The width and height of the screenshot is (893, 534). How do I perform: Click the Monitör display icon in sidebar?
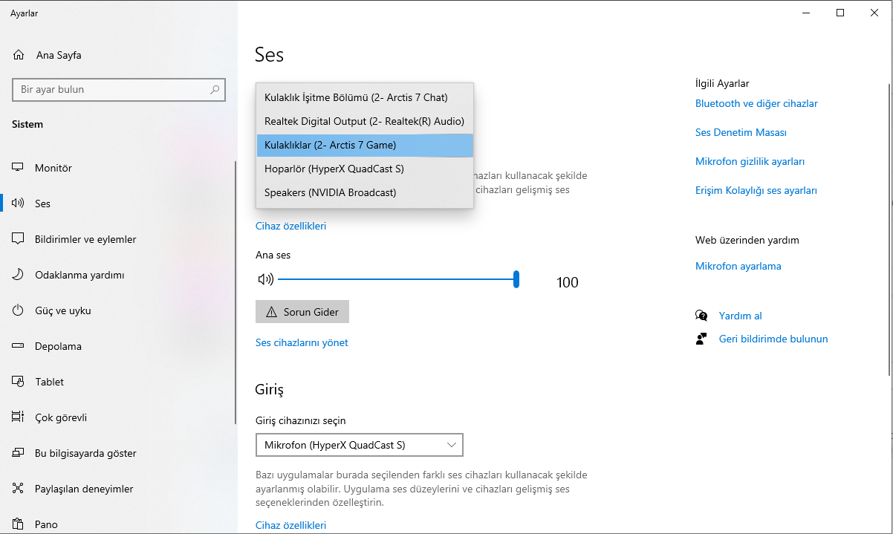point(19,168)
